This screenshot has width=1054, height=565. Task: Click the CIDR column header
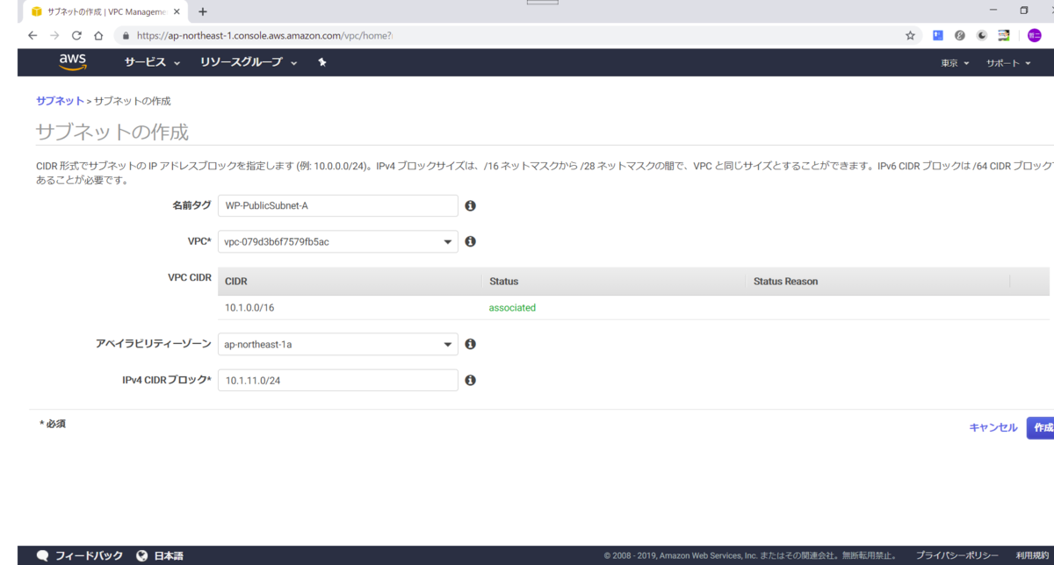350,282
